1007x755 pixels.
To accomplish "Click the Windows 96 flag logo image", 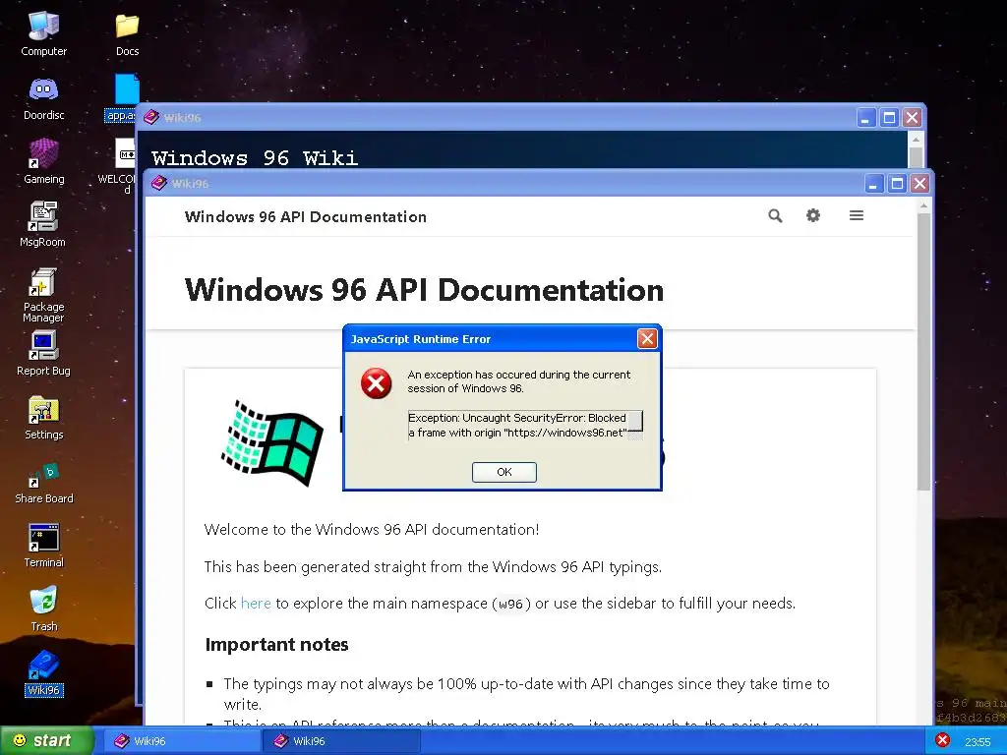I will point(273,443).
